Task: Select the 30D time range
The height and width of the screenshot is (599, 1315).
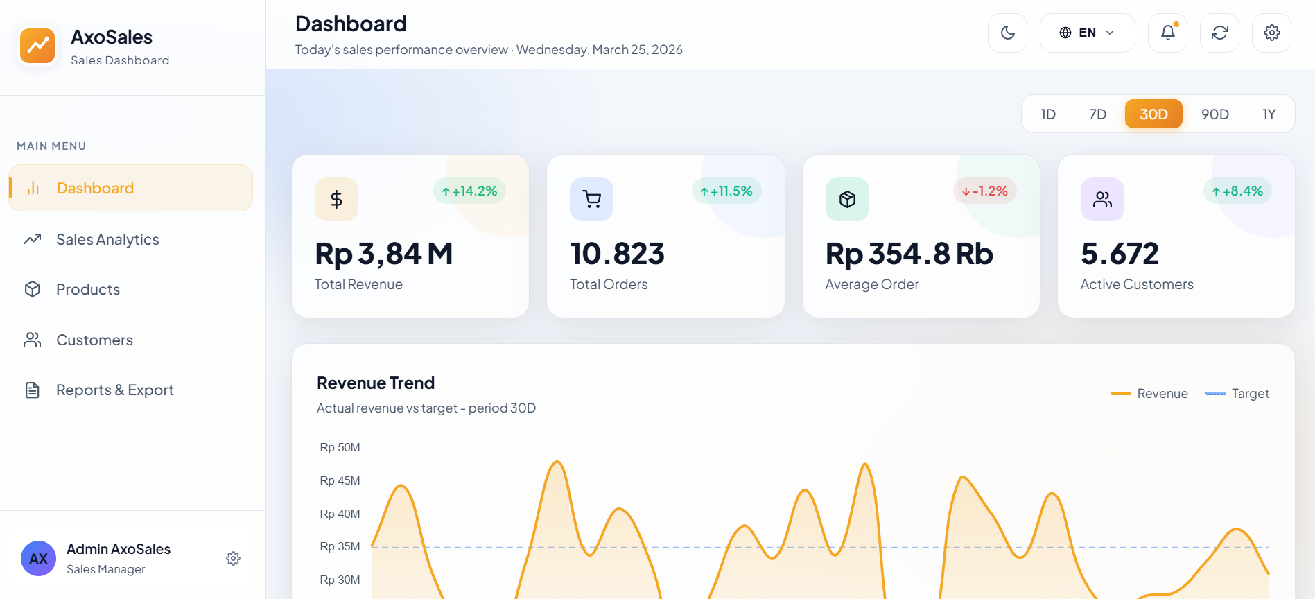Action: (1153, 114)
